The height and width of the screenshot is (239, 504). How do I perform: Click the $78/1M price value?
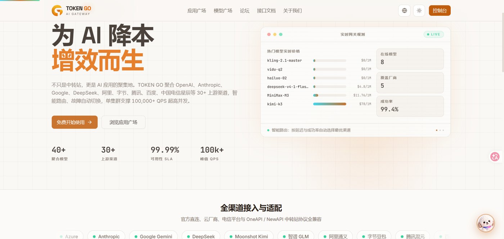[365, 104]
